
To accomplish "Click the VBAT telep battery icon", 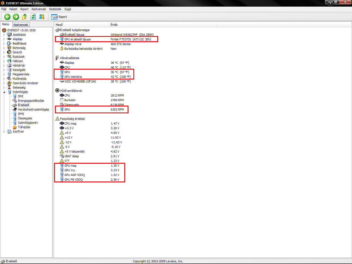I will click(62, 156).
